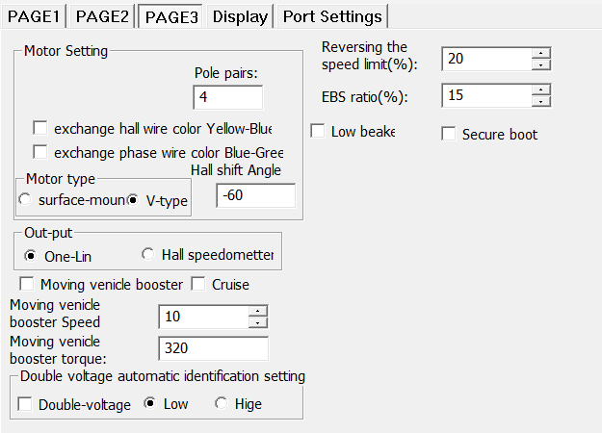Increase Moving vehicle booster Speed value
The width and height of the screenshot is (602, 433).
pyautogui.click(x=257, y=311)
